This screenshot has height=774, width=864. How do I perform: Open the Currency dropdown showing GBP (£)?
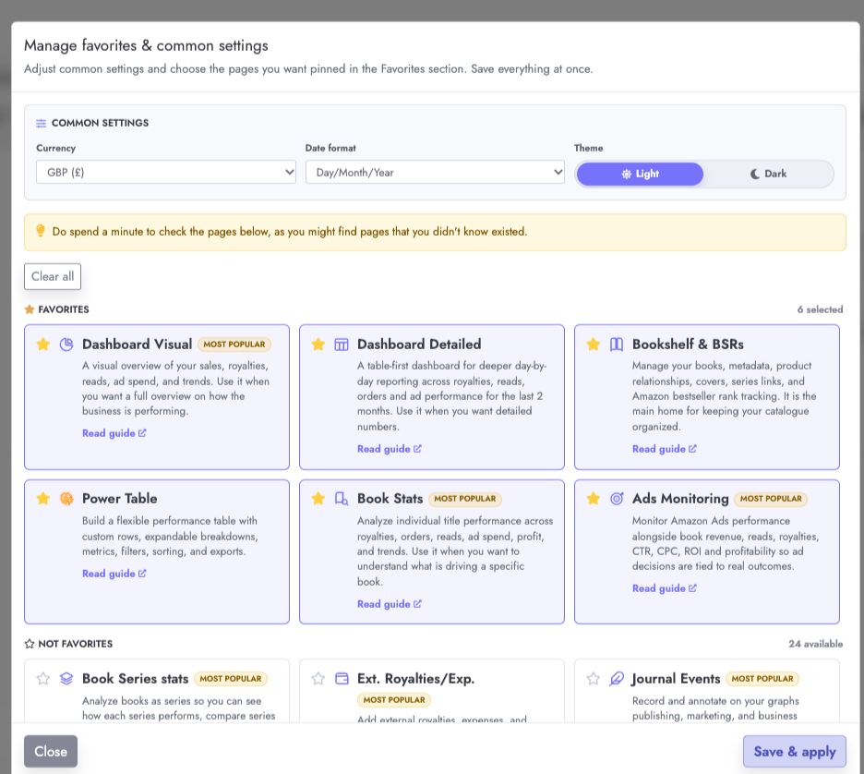point(166,172)
